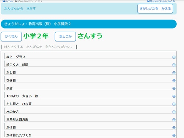
Task: Click the きょうか button
Action: [65, 37]
